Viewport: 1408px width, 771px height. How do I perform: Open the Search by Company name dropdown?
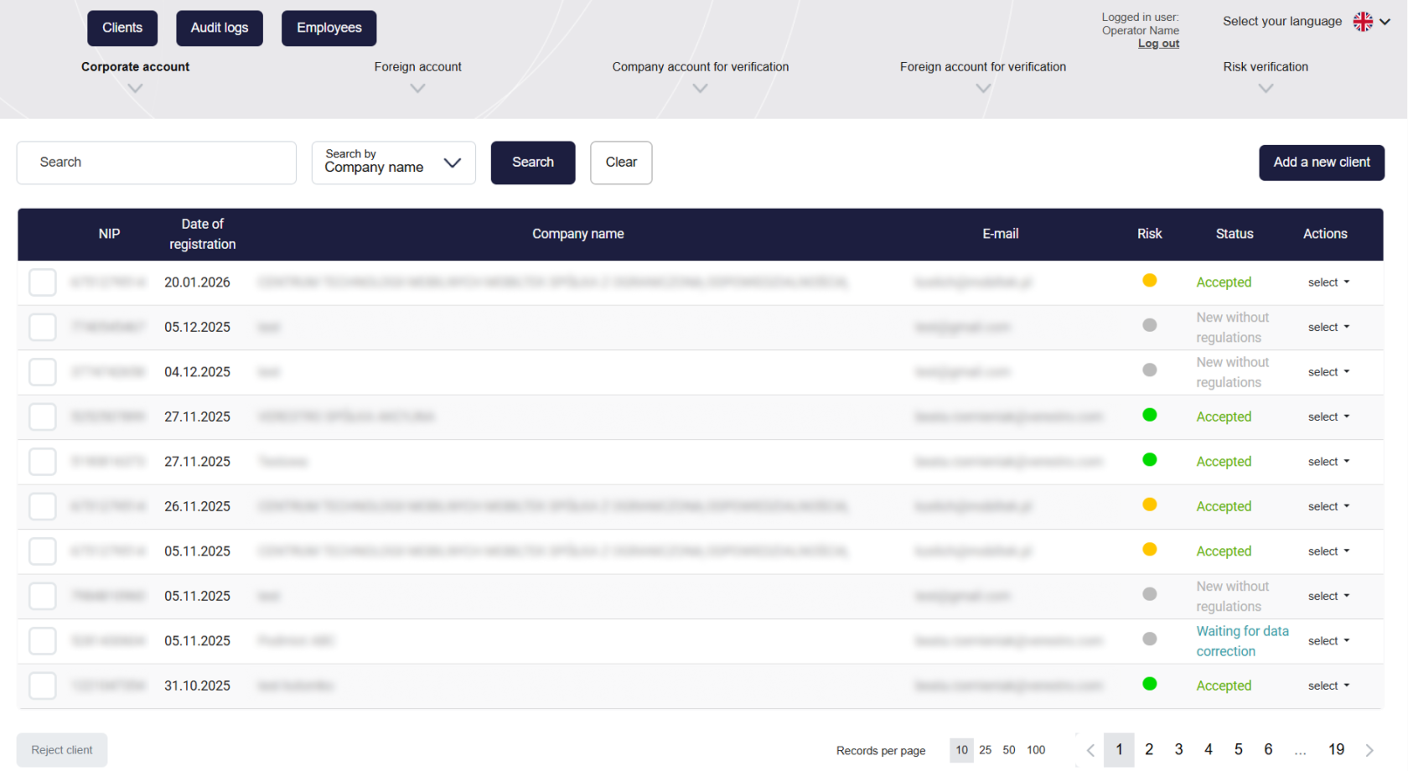click(x=393, y=163)
